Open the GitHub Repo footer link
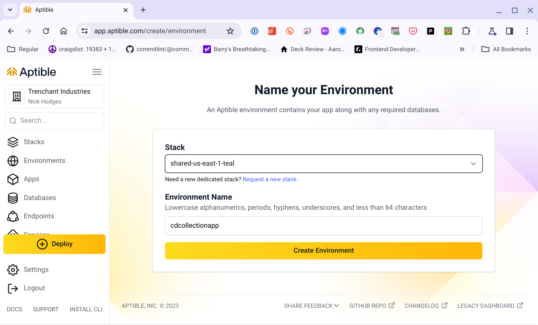This screenshot has width=538, height=325. (x=372, y=306)
